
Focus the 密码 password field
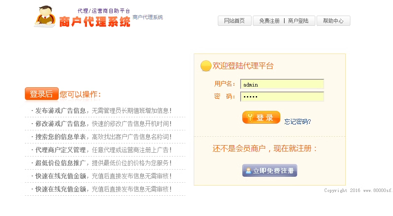pyautogui.click(x=282, y=97)
